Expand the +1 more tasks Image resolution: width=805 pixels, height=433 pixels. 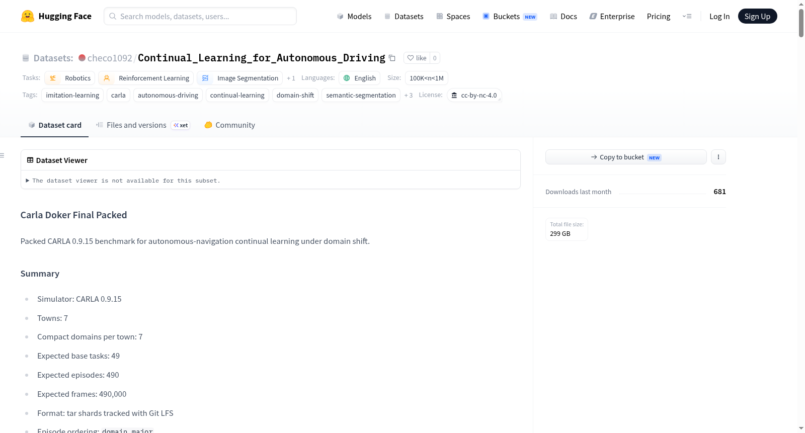(291, 78)
